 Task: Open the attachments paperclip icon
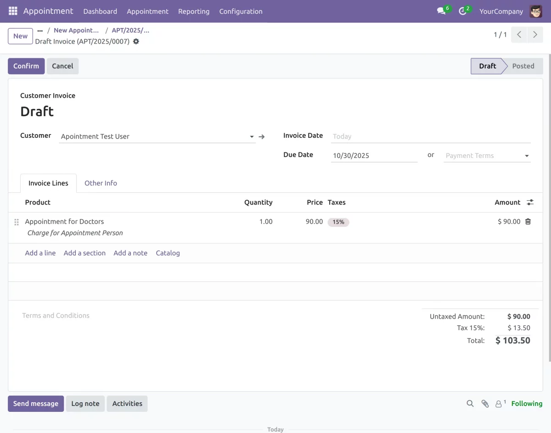point(485,404)
